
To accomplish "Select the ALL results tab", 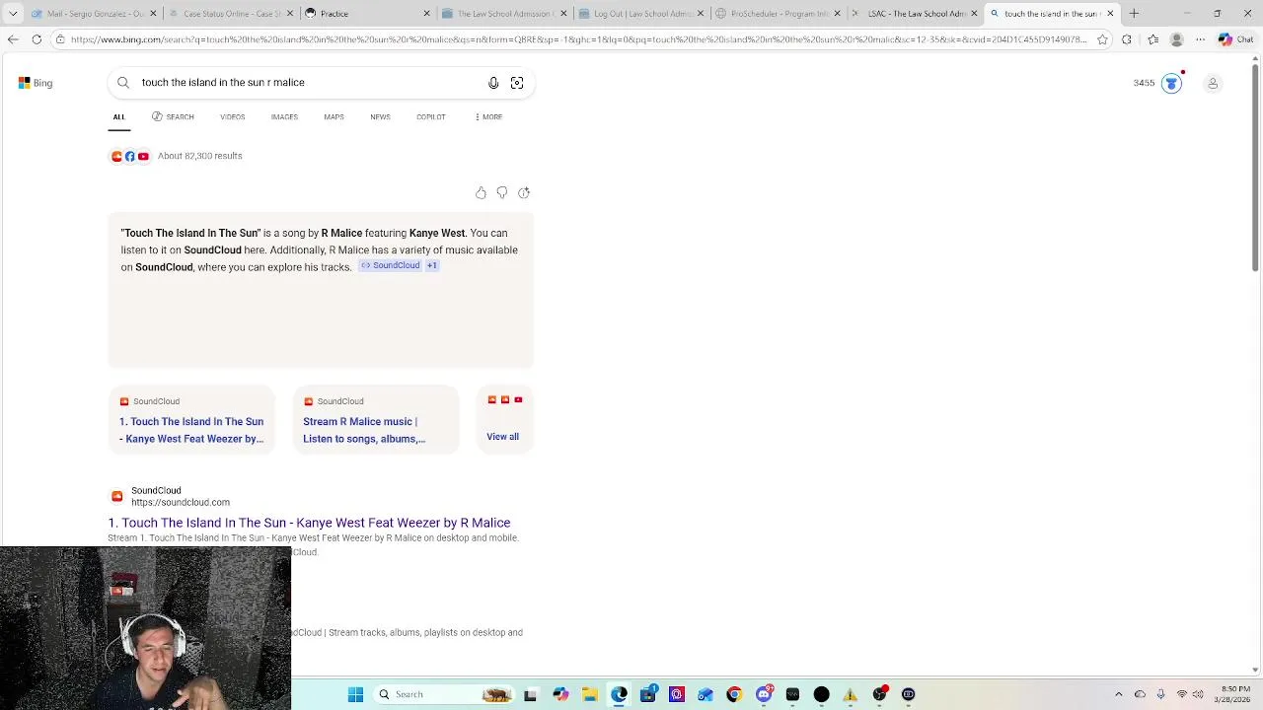I will tap(118, 117).
